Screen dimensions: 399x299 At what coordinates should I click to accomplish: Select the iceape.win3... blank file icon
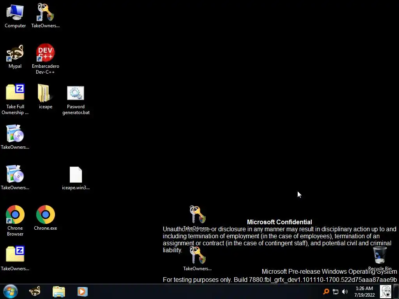(76, 178)
